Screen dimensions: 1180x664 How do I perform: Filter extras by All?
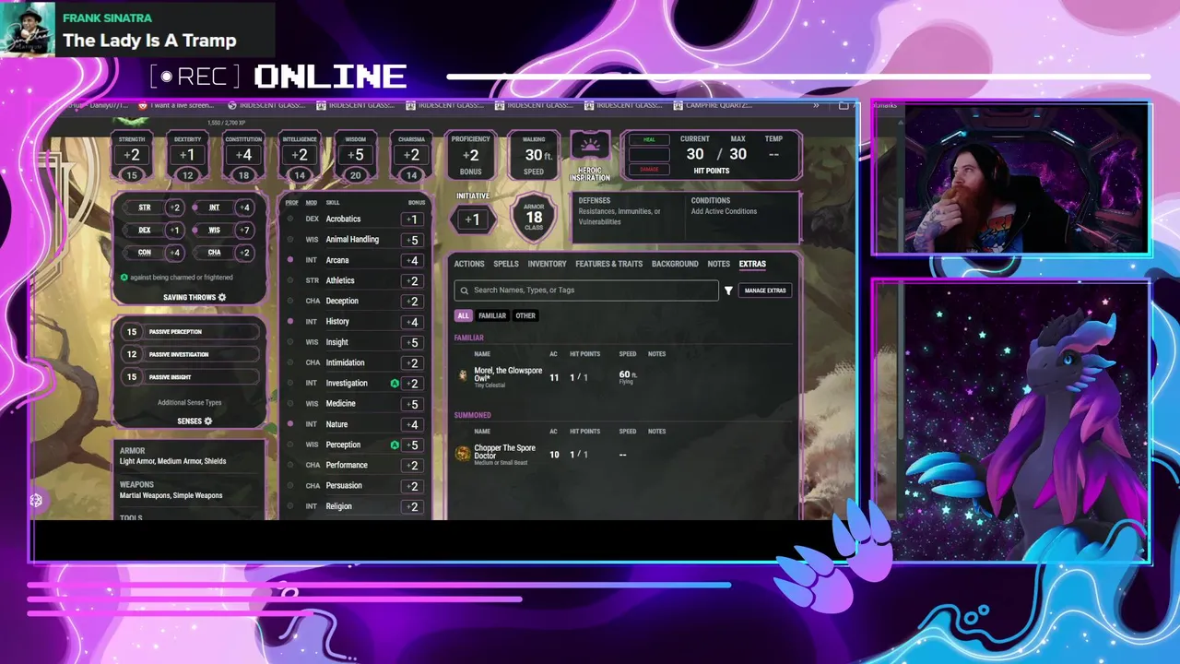pos(463,315)
